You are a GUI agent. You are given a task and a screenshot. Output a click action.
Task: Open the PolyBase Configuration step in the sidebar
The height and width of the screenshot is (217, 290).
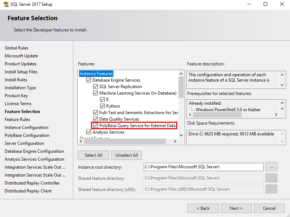tap(27, 135)
